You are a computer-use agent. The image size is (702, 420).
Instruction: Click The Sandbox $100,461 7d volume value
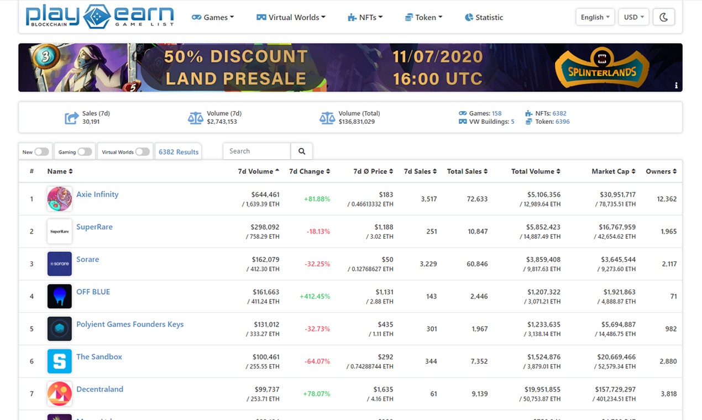click(x=266, y=357)
